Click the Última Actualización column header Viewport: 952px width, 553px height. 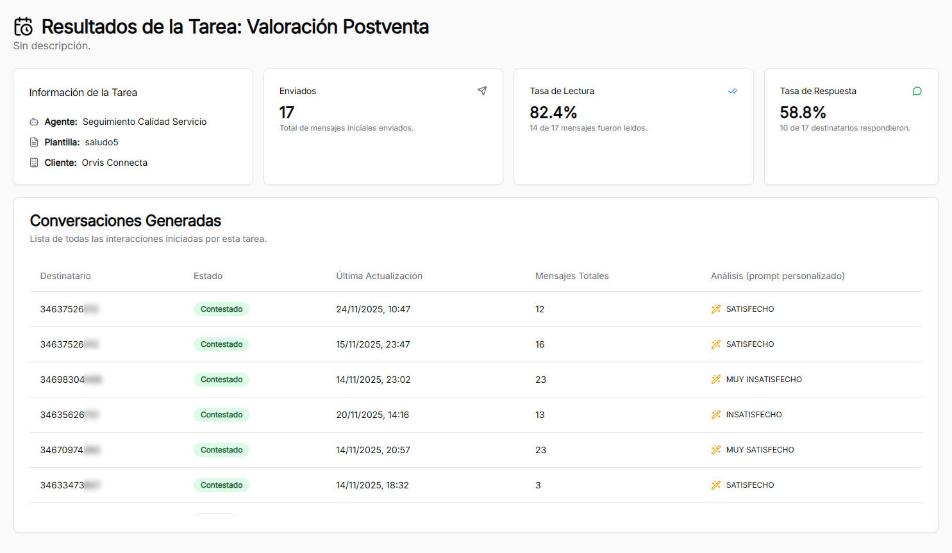tap(379, 276)
